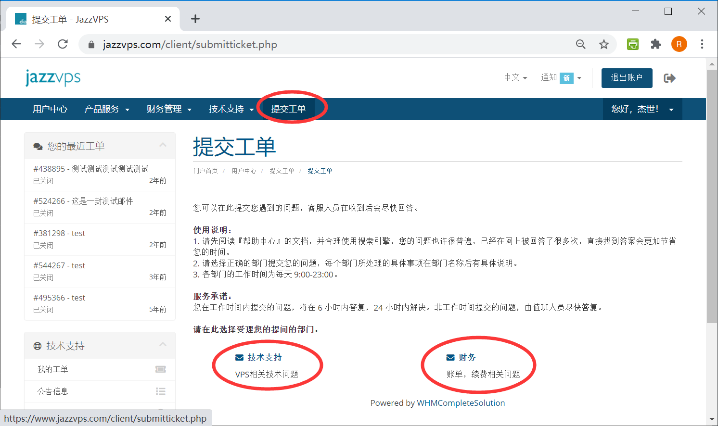This screenshot has width=718, height=426.
Task: Bookmark this page with the star icon
Action: (604, 44)
